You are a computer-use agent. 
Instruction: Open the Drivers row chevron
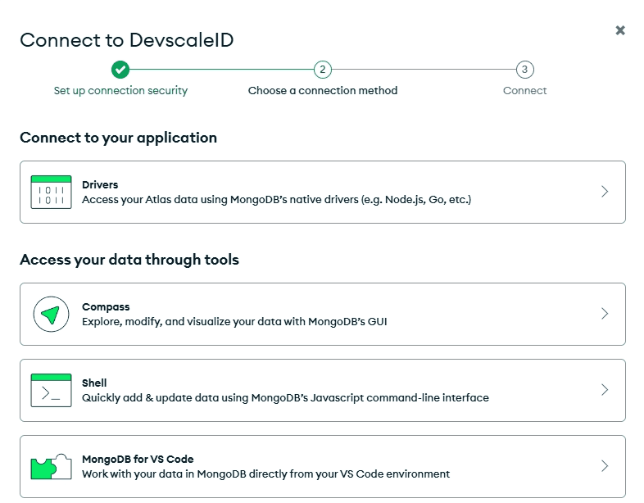[605, 192]
